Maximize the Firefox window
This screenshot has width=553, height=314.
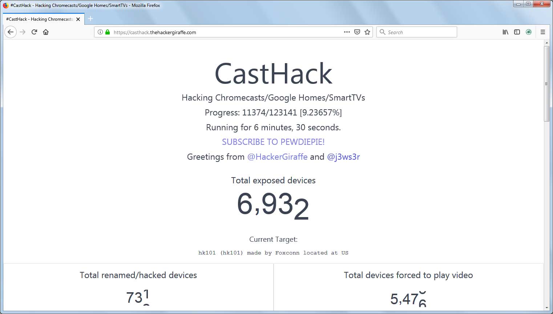pyautogui.click(x=528, y=4)
